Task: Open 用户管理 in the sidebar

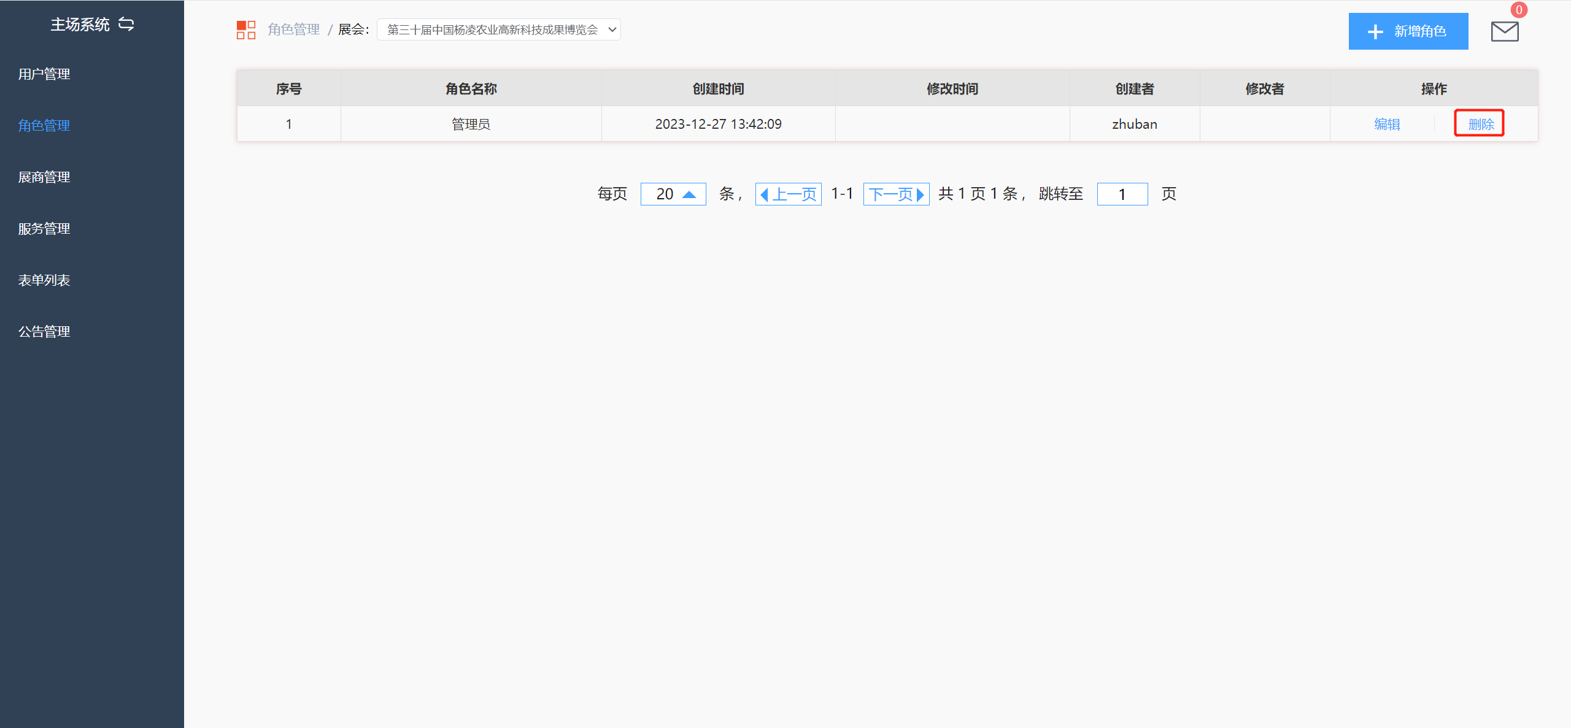Action: [44, 74]
